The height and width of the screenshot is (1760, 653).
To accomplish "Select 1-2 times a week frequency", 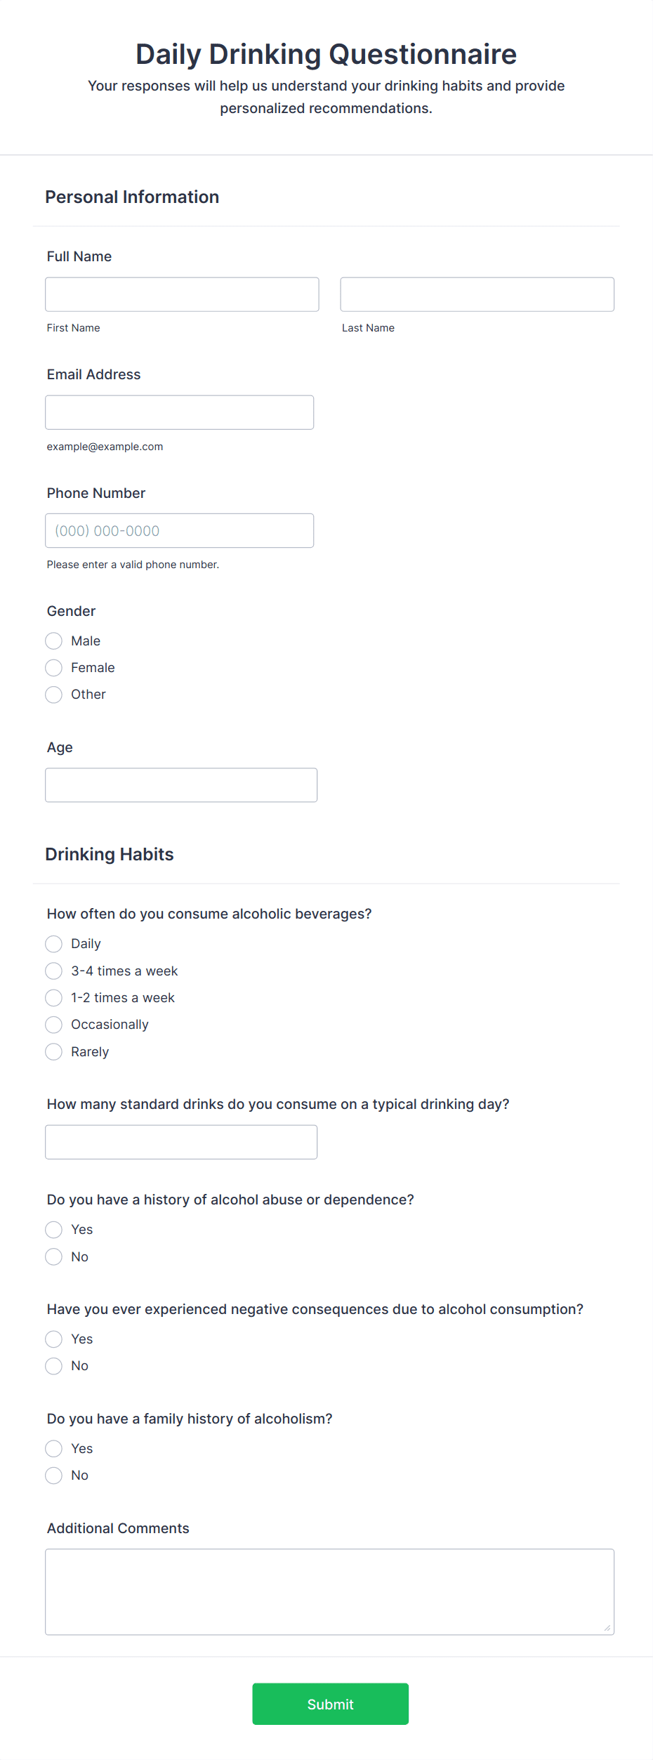I will [x=53, y=997].
